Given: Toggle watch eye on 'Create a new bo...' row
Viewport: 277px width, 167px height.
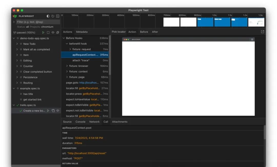Looking at the screenshot, I should tap(58, 111).
